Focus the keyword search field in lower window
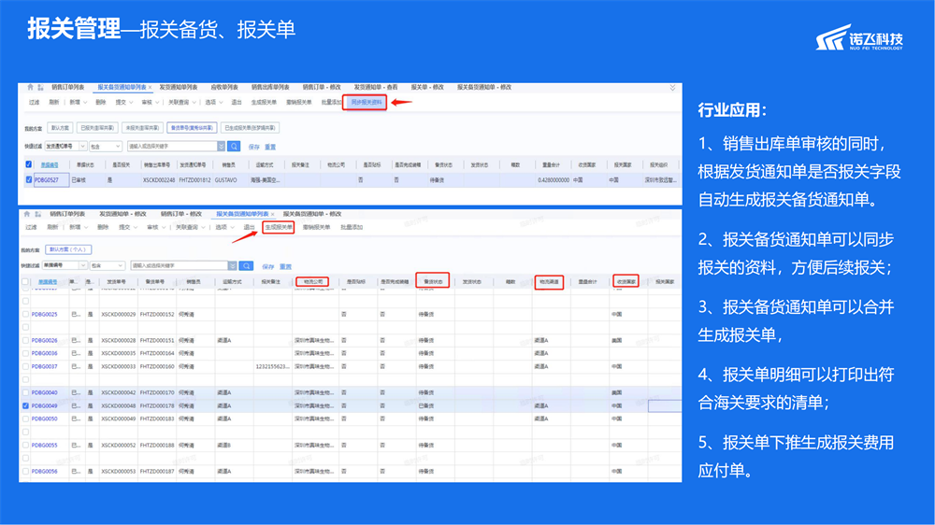Image resolution: width=935 pixels, height=525 pixels. pyautogui.click(x=179, y=266)
